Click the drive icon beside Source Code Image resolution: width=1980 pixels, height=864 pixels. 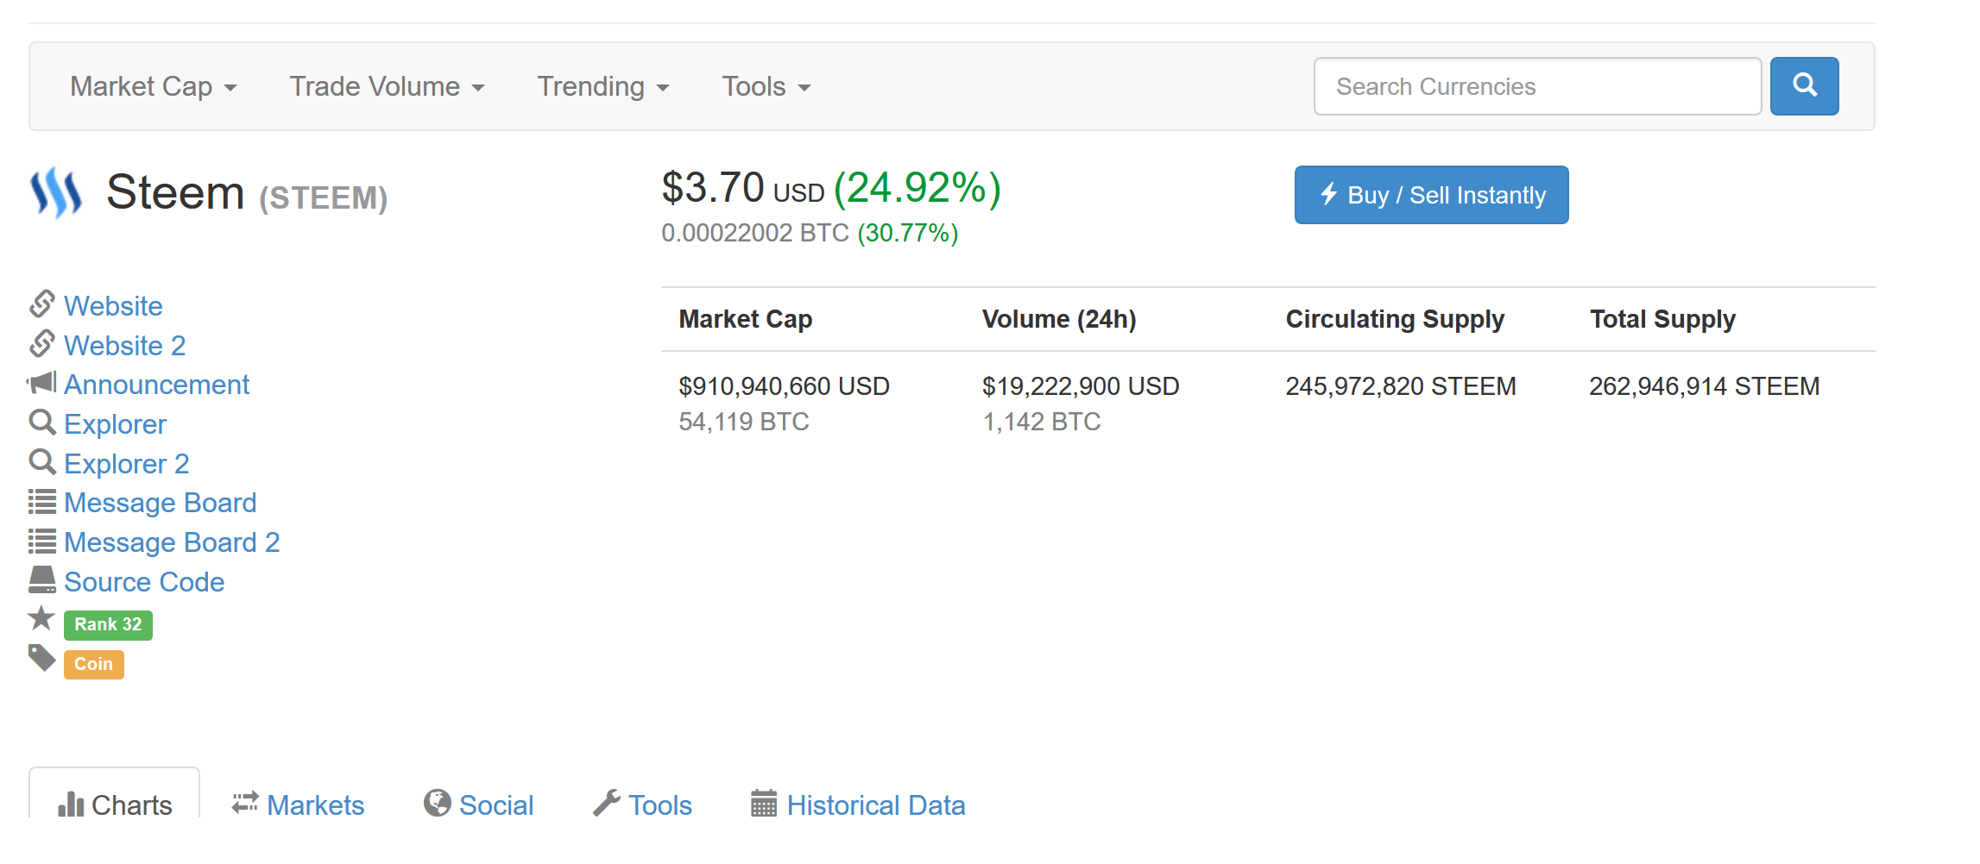tap(41, 580)
